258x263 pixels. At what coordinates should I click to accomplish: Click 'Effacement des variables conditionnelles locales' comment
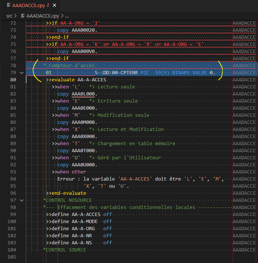click(x=126, y=207)
